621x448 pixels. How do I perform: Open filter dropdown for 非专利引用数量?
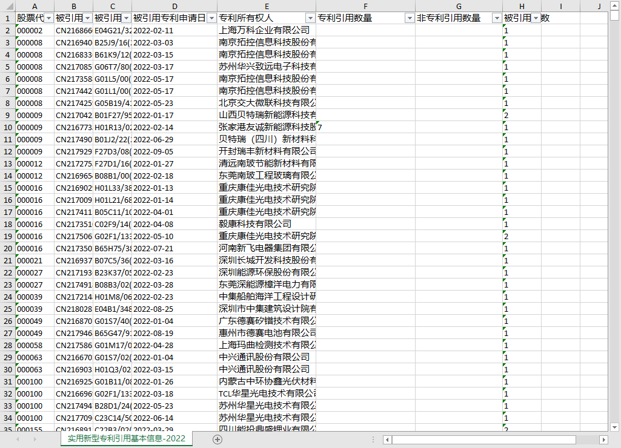[497, 18]
